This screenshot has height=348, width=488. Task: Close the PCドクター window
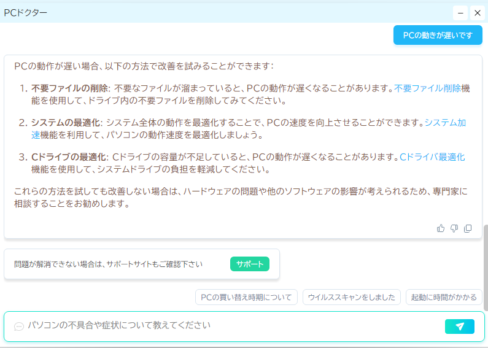477,13
